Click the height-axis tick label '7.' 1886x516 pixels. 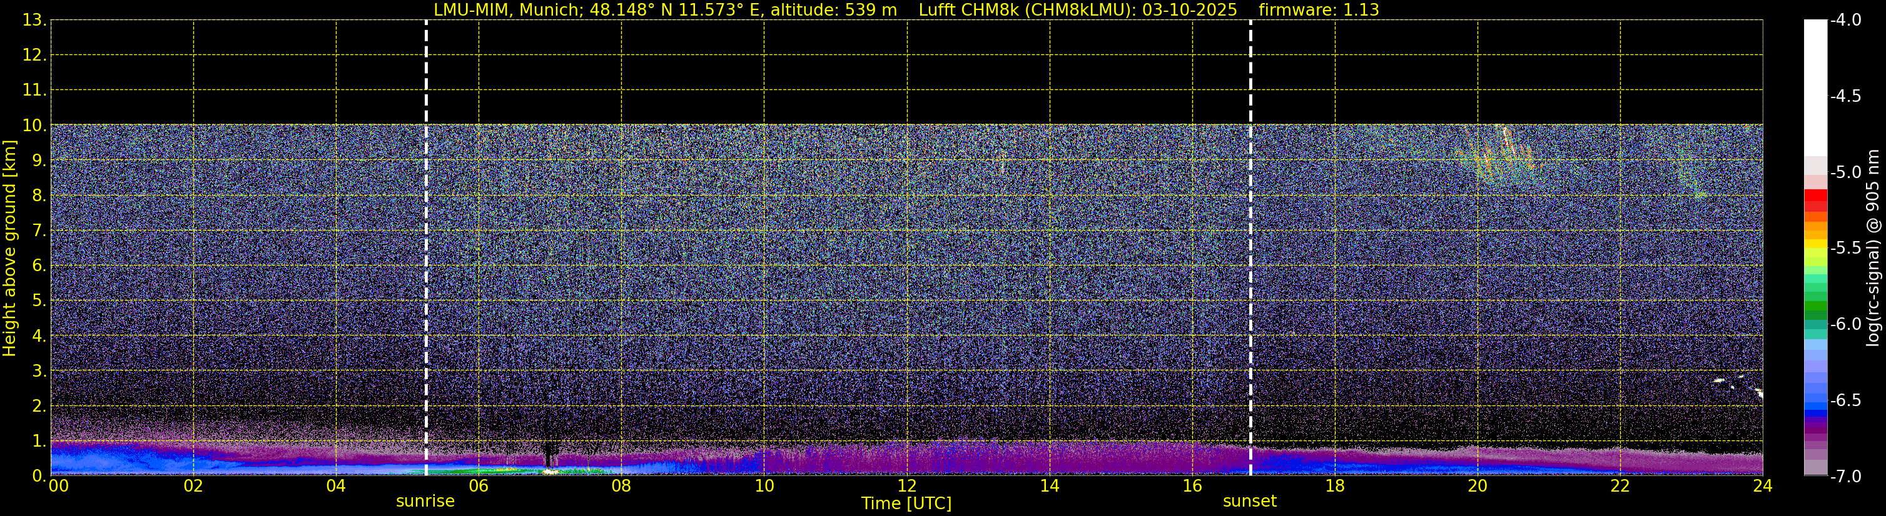point(39,231)
